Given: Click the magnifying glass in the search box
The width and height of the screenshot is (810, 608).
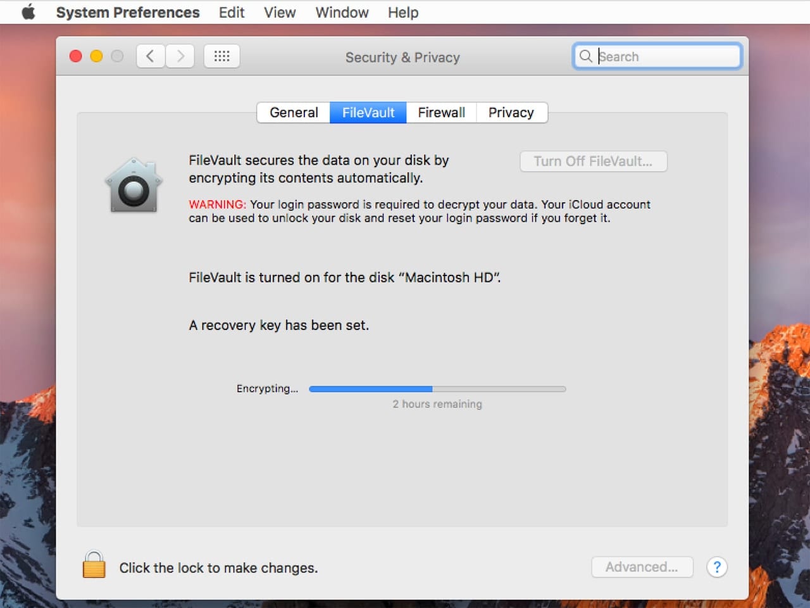Looking at the screenshot, I should 586,56.
